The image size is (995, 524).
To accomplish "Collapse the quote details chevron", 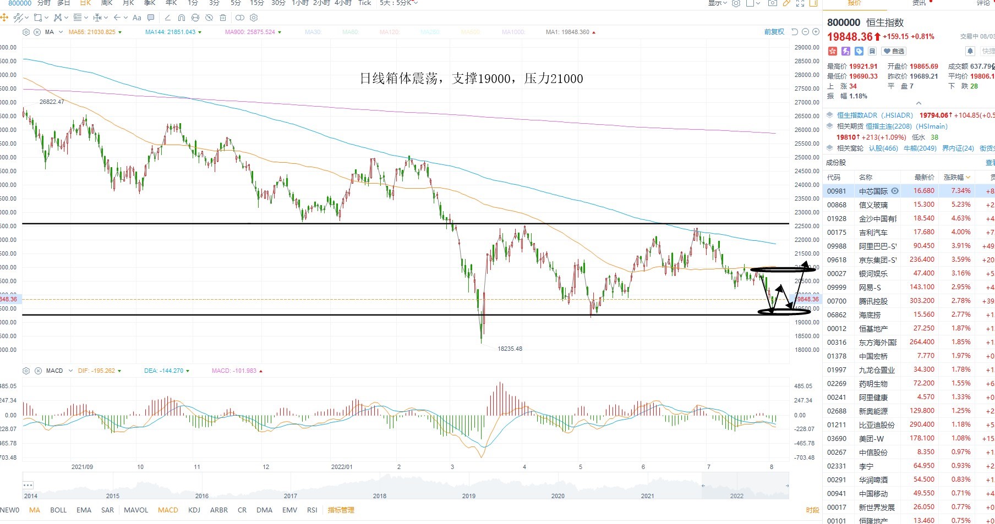I will point(919,103).
